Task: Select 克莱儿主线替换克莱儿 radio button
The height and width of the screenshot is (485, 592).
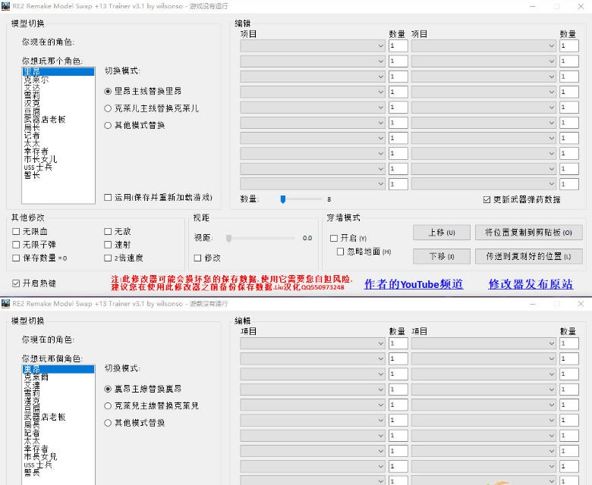Action: (x=108, y=108)
